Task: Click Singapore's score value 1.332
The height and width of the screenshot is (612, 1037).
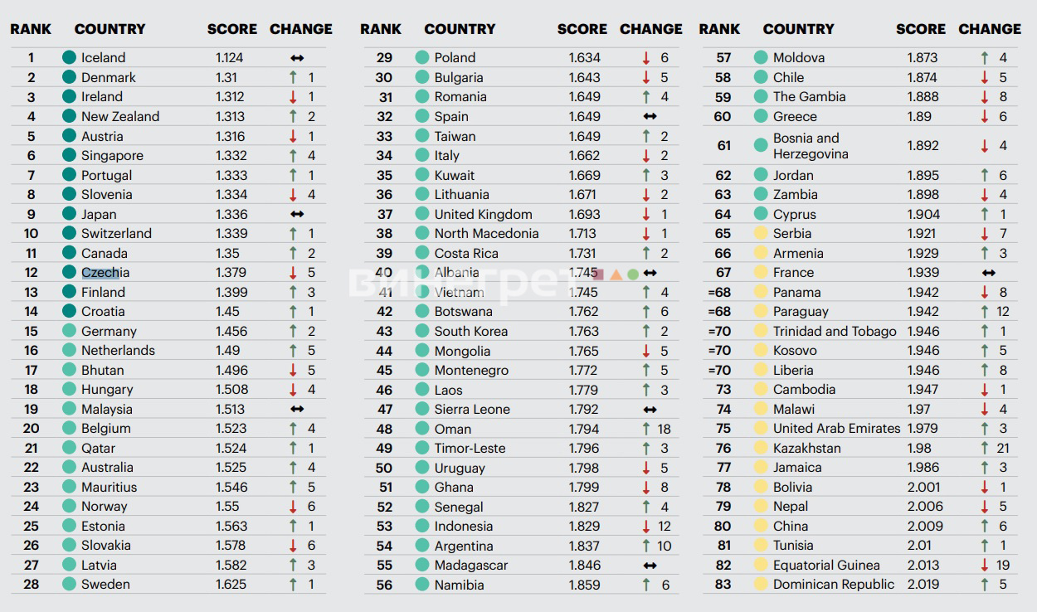Action: [231, 156]
